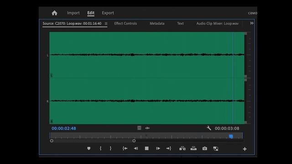Click the Overwrite edit button
This screenshot has width=292, height=164.
(193, 149)
